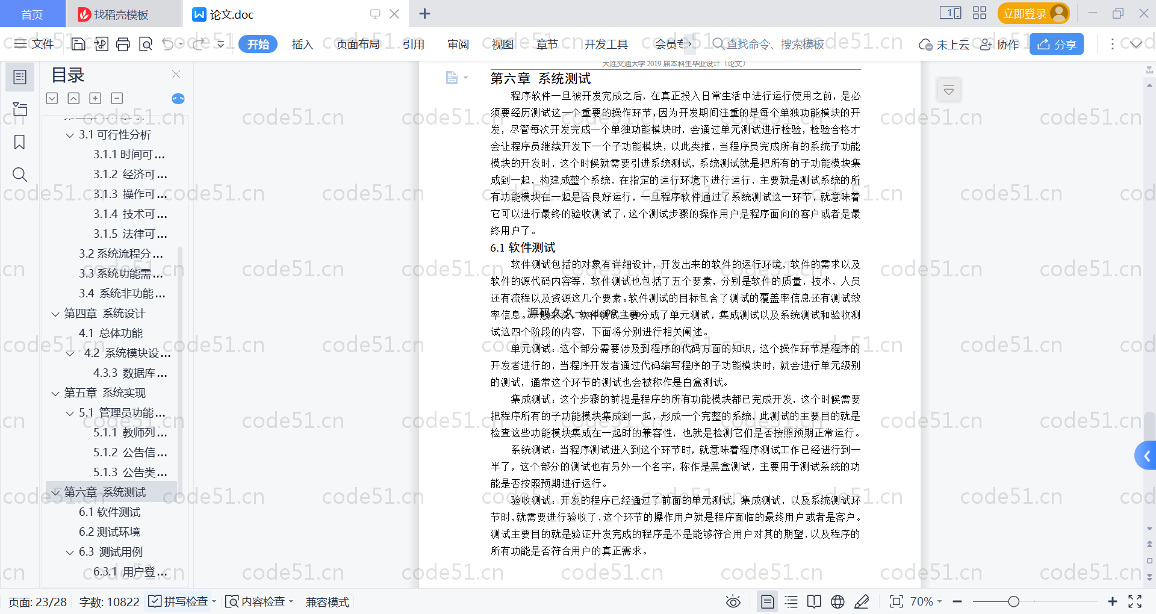Select the 视图 ribbon tab
Screen dimensions: 1156x614
[x=503, y=44]
